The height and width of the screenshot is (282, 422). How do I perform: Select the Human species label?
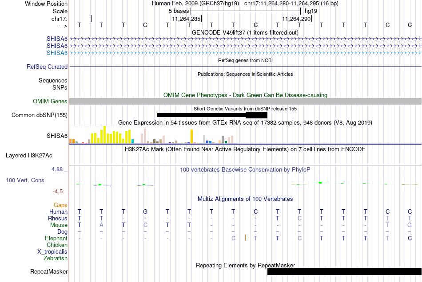pos(58,211)
